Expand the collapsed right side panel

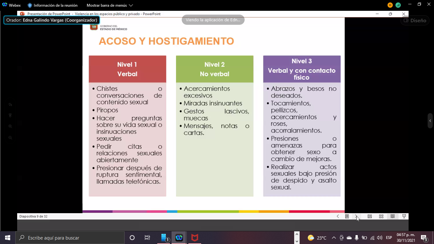(430, 121)
